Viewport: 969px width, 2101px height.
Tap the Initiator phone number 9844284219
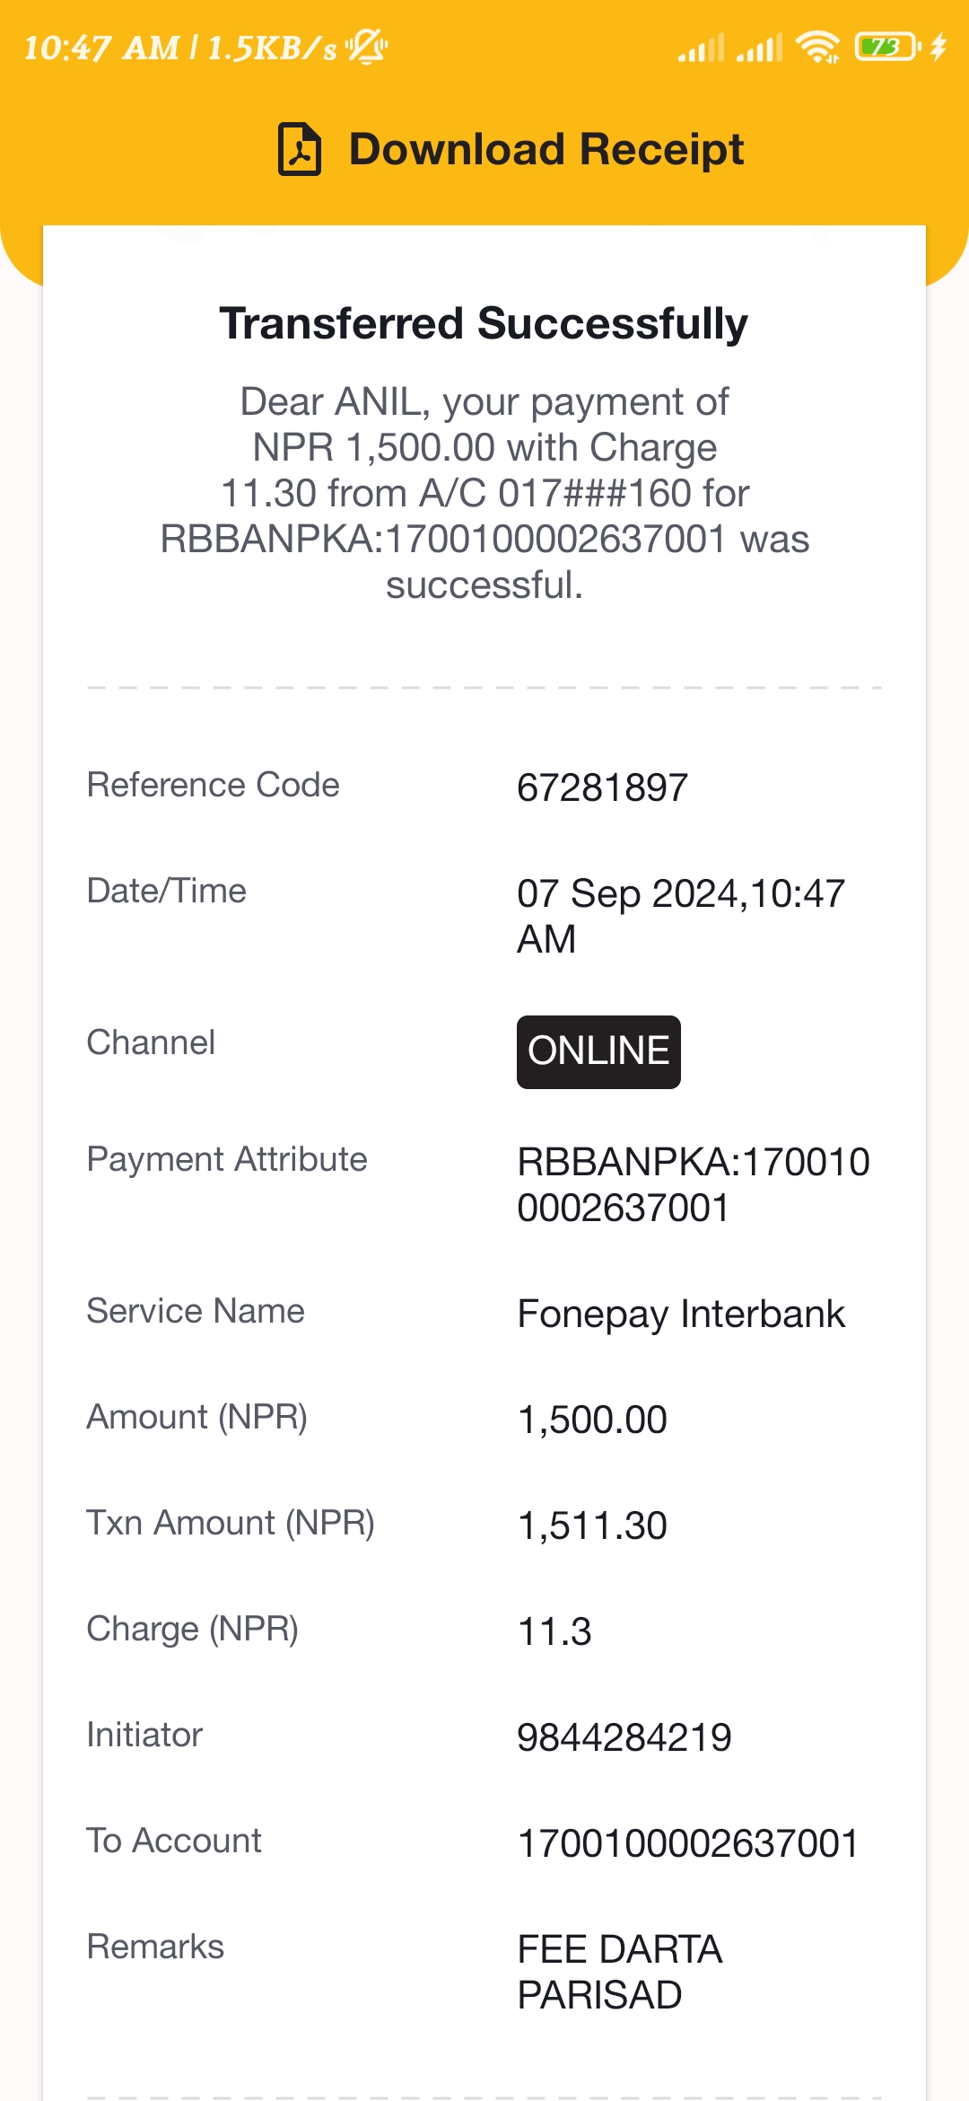pyautogui.click(x=624, y=1737)
